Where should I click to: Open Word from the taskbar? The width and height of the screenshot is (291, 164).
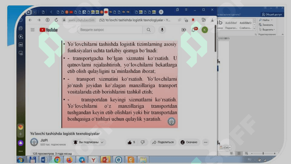44,160
